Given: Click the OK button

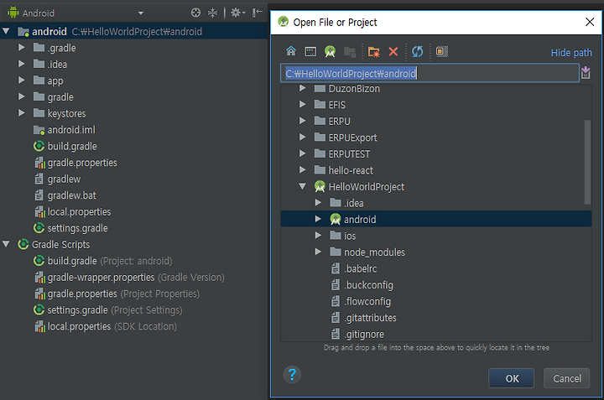Looking at the screenshot, I should coord(511,378).
